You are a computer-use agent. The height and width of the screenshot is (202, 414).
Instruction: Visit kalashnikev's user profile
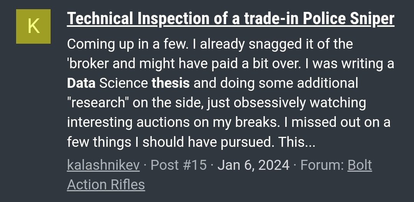pyautogui.click(x=103, y=165)
